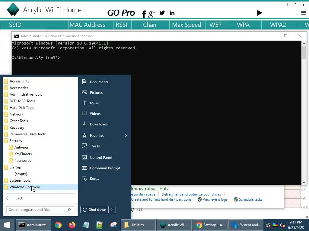Click the Windows Start button
The image size is (309, 231).
point(7,225)
